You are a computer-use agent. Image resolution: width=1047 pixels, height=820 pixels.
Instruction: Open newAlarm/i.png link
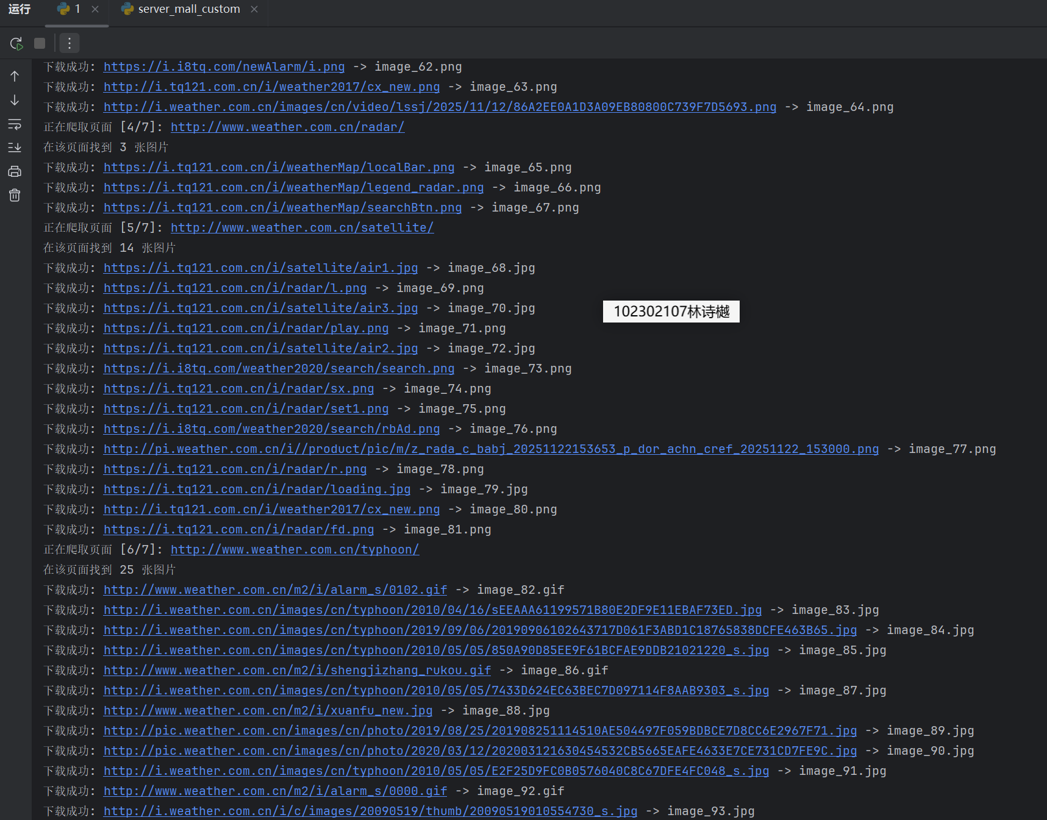click(224, 66)
